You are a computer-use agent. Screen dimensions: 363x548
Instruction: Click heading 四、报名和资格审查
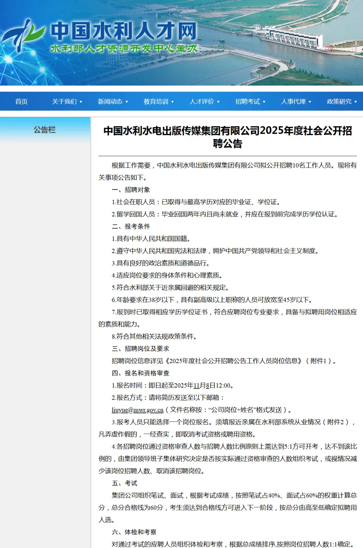tap(140, 373)
